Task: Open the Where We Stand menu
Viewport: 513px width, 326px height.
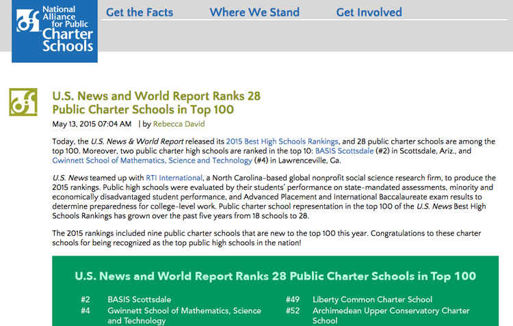Action: pyautogui.click(x=254, y=12)
